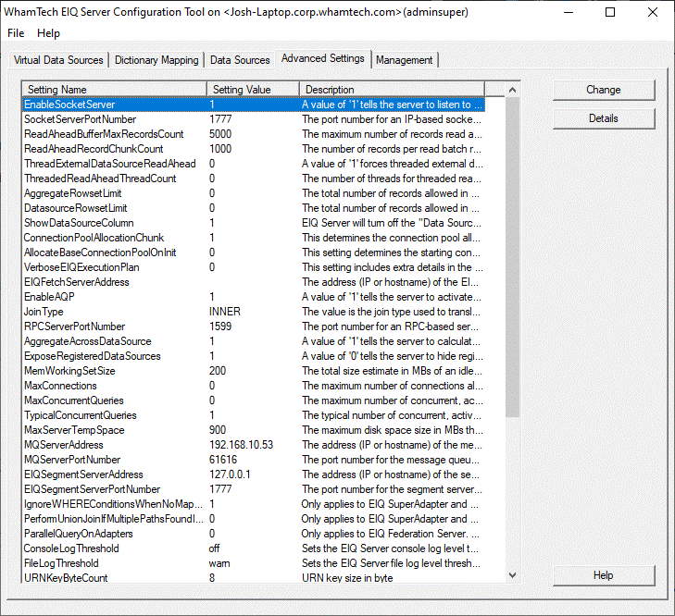Image resolution: width=675 pixels, height=616 pixels.
Task: Select TypicalConcurrentQueries setting
Action: tap(254, 415)
